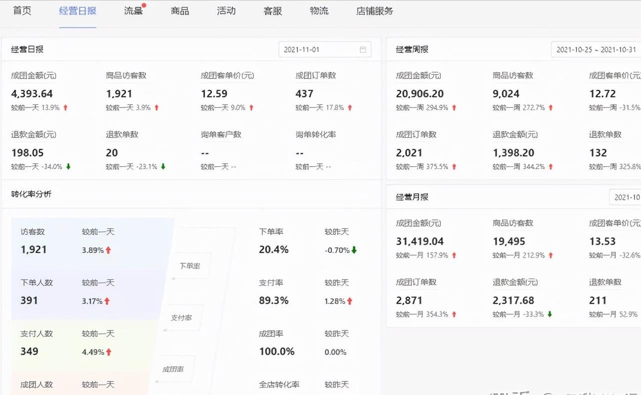Screen dimensions: 641x395
Task: Click the 下单率 funnel label box
Action: point(190,266)
